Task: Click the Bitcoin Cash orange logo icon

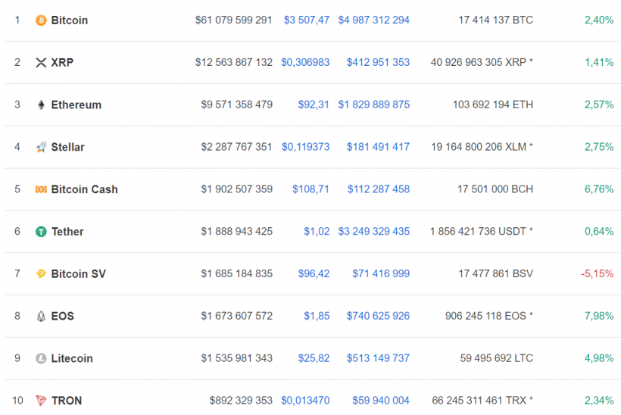Action: coord(41,189)
